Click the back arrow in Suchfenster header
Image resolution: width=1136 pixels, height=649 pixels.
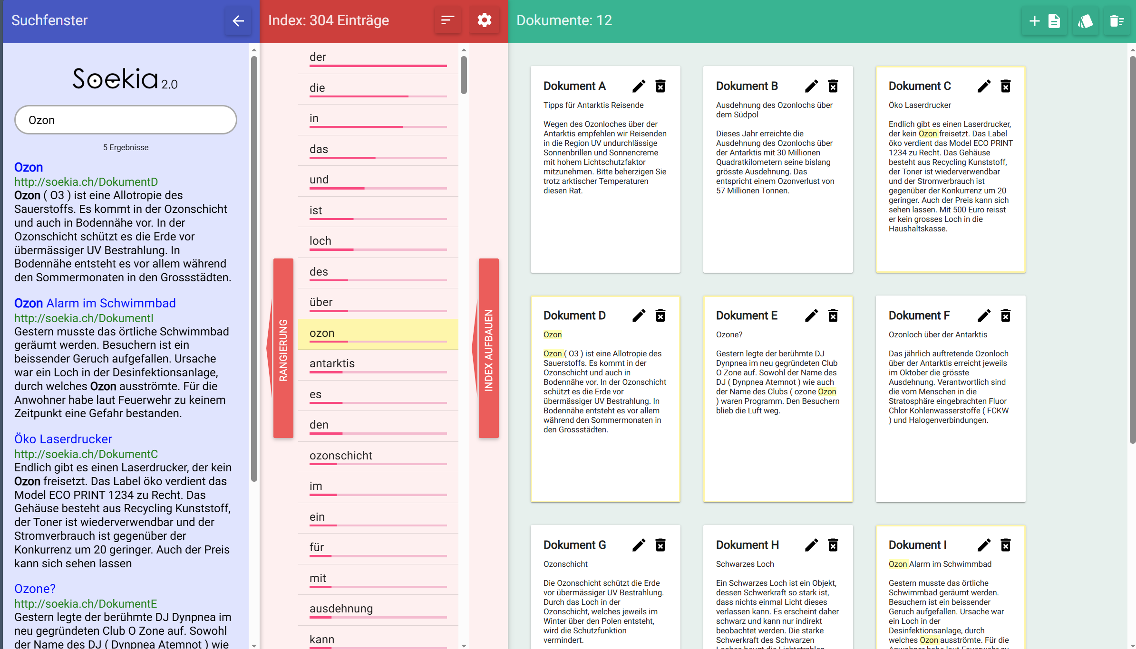(238, 20)
